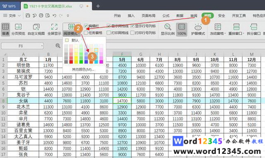265x158 pixels.
Task: Pick the bright red color swatch
Action: 71,62
